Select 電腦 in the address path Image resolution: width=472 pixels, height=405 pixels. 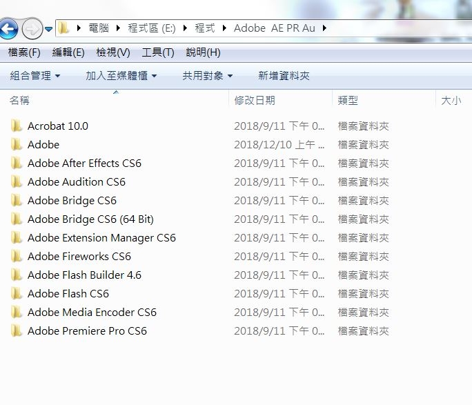(x=99, y=28)
